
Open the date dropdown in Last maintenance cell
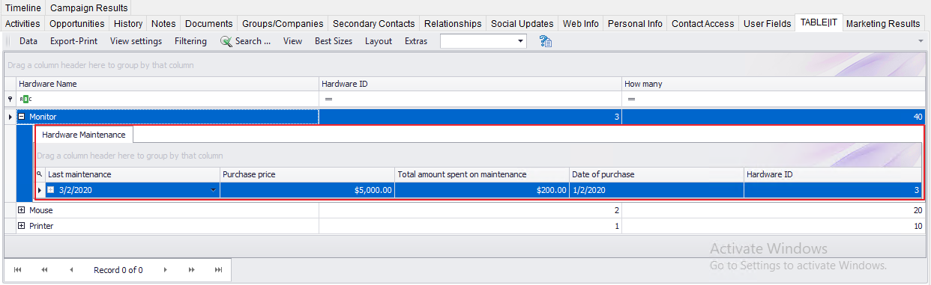(213, 190)
